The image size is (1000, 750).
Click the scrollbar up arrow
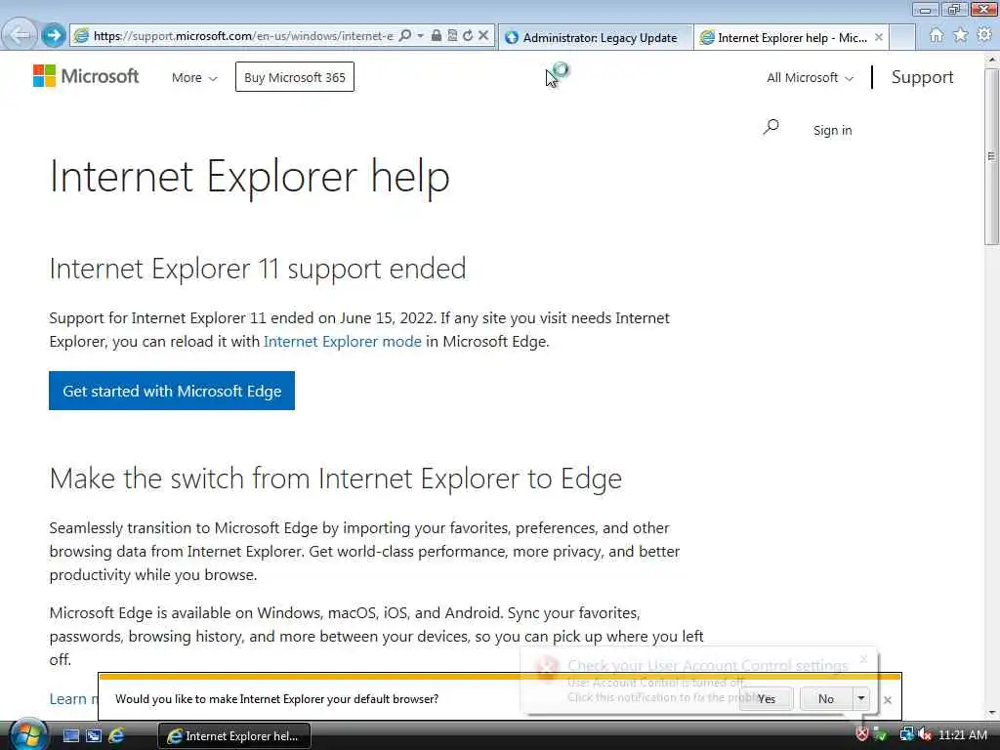point(991,60)
